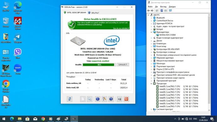Expand the ControlVault Device node
This screenshot has width=217, height=122.
[151, 21]
